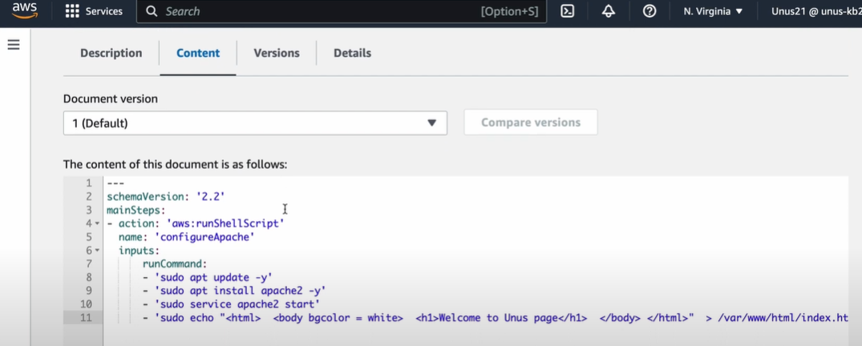
Task: Open the notifications bell
Action: point(609,11)
